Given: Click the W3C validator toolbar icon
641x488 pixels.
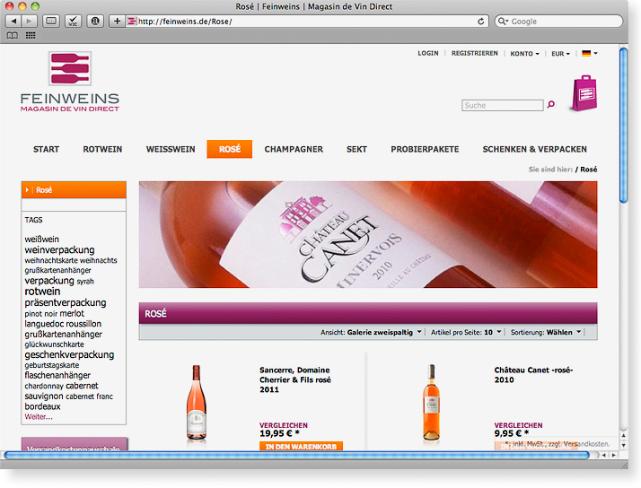Looking at the screenshot, I should click(x=74, y=21).
